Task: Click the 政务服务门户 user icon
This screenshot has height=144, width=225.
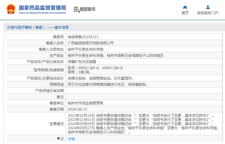Action: (208, 7)
